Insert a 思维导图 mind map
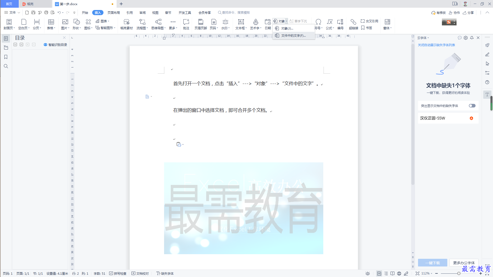The height and width of the screenshot is (277, 493). (x=158, y=24)
